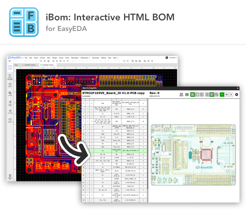Image resolution: width=246 pixels, height=214 pixels.
Task: Tick the first checkbox in the U3 row
Action: coord(87,179)
